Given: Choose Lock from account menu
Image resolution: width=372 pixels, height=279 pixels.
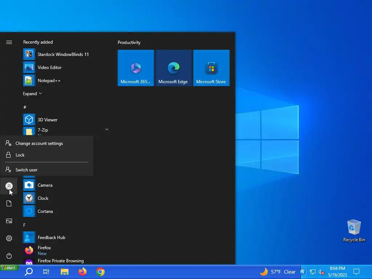Looking at the screenshot, I should click(x=47, y=155).
